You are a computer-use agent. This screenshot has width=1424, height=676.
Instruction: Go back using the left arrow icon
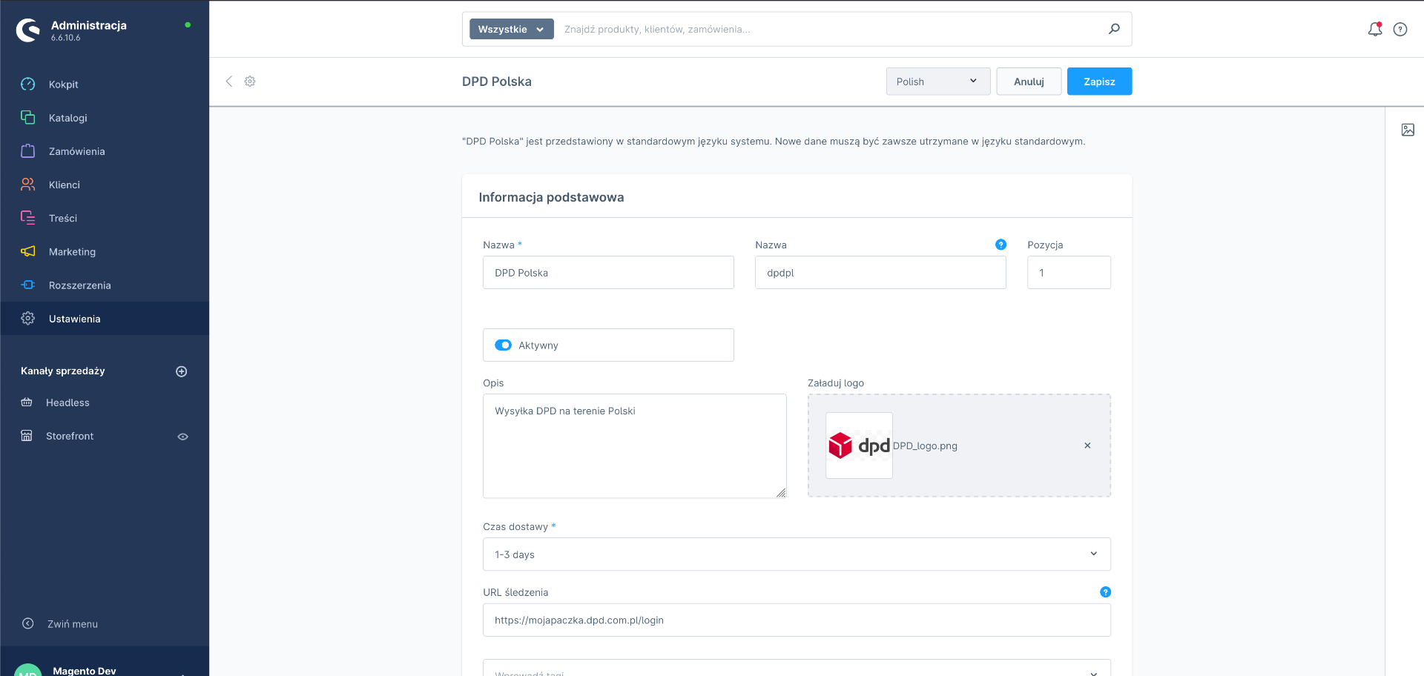click(x=229, y=82)
